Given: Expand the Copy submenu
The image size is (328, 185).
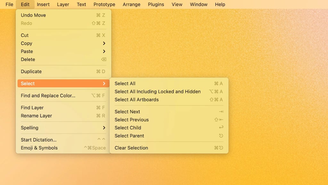Looking at the screenshot, I should [x=63, y=43].
